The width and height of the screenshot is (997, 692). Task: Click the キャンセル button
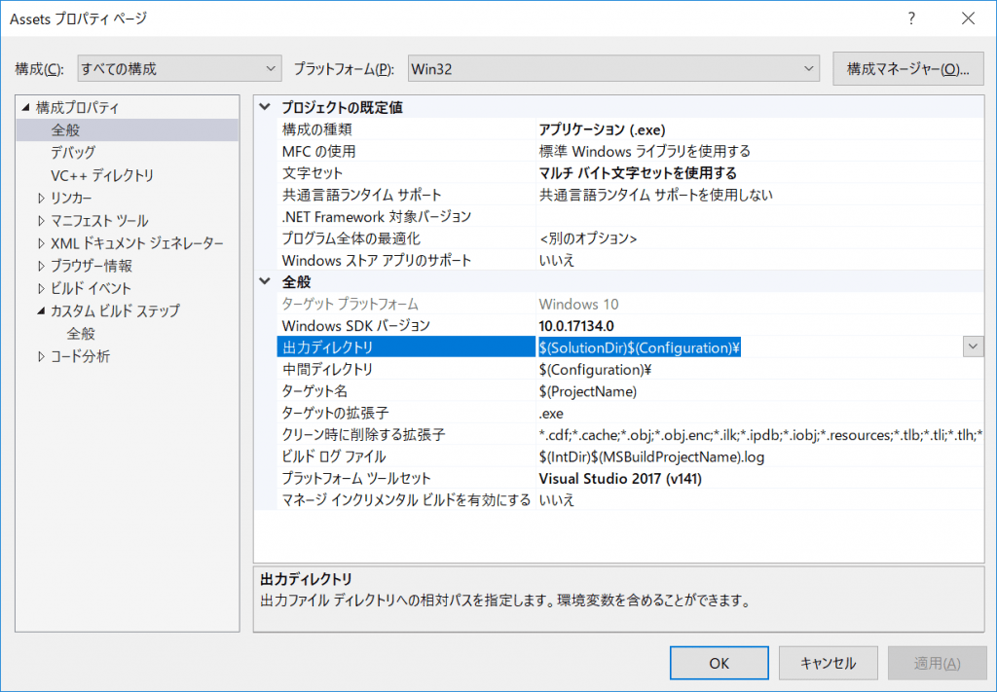pos(828,662)
